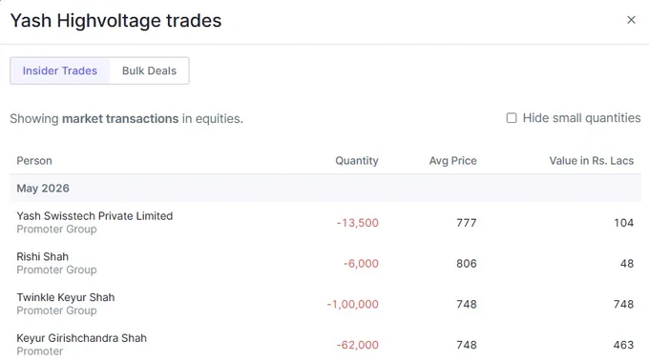
Task: Click the Quantity column header
Action: coord(357,161)
